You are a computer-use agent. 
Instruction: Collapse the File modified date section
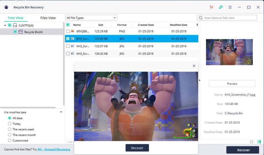click(x=61, y=112)
